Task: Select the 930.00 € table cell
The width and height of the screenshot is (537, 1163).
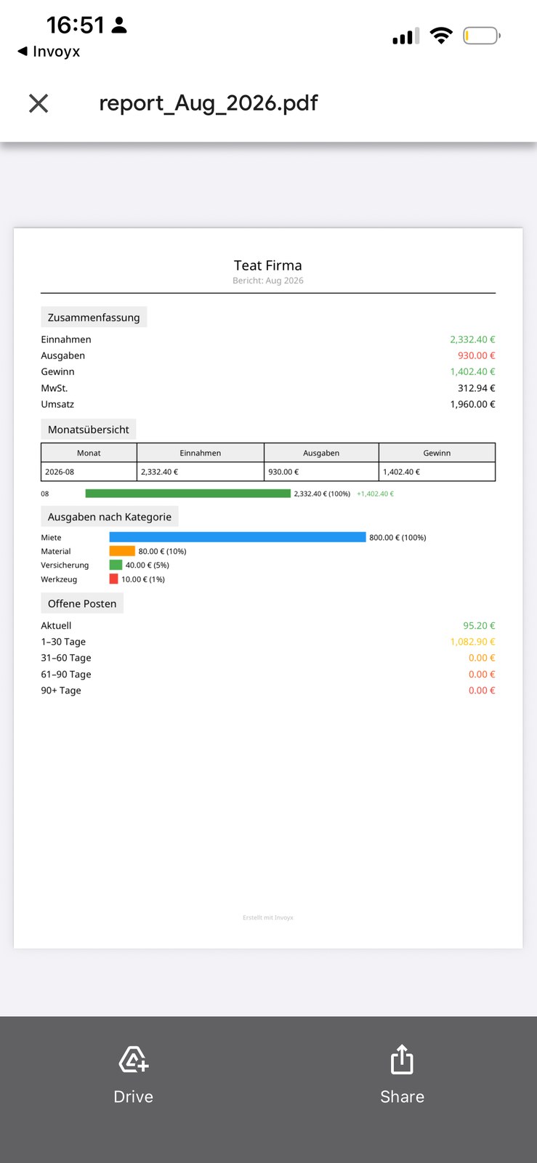Action: pyautogui.click(x=321, y=472)
